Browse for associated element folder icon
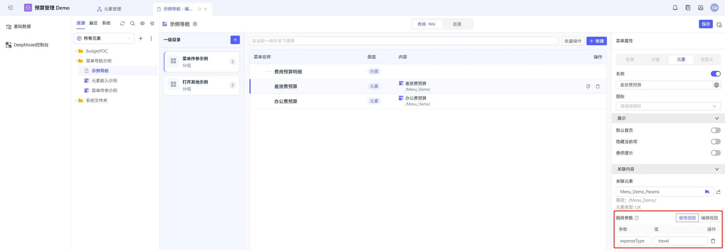 tap(707, 192)
